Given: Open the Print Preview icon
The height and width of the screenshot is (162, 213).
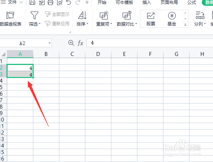Looking at the screenshot, I should pos(60,2).
